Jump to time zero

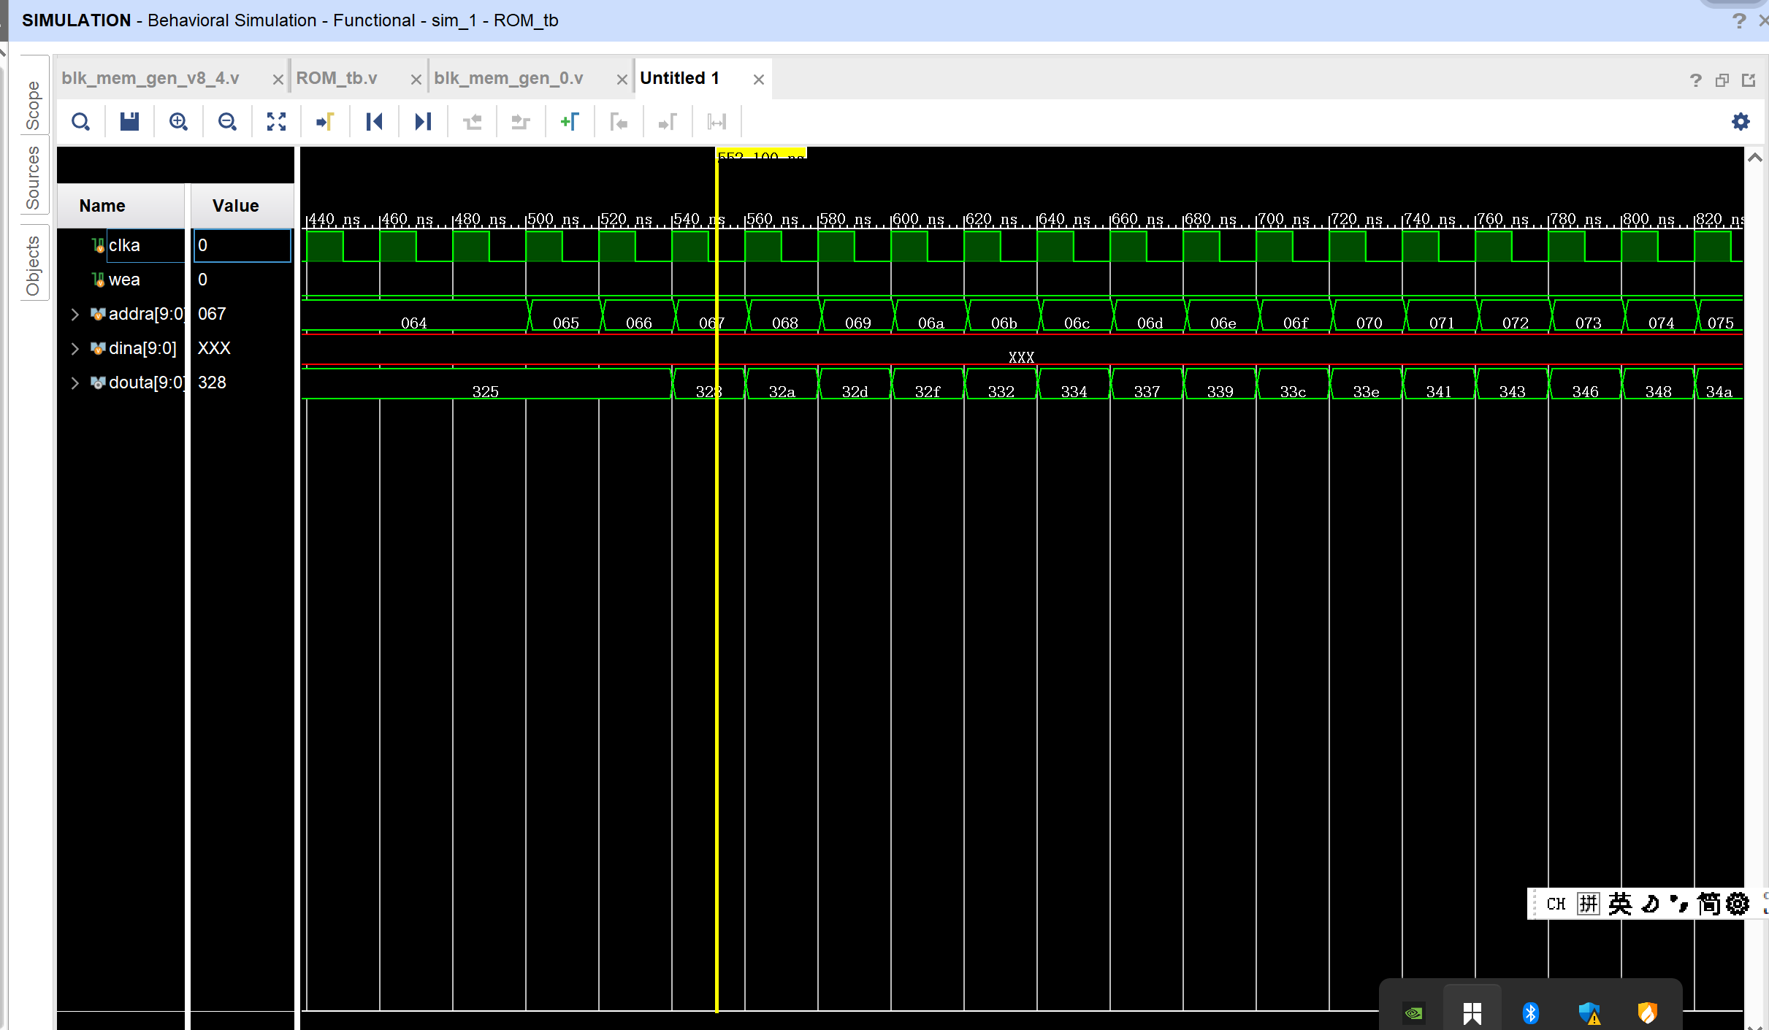click(x=374, y=121)
